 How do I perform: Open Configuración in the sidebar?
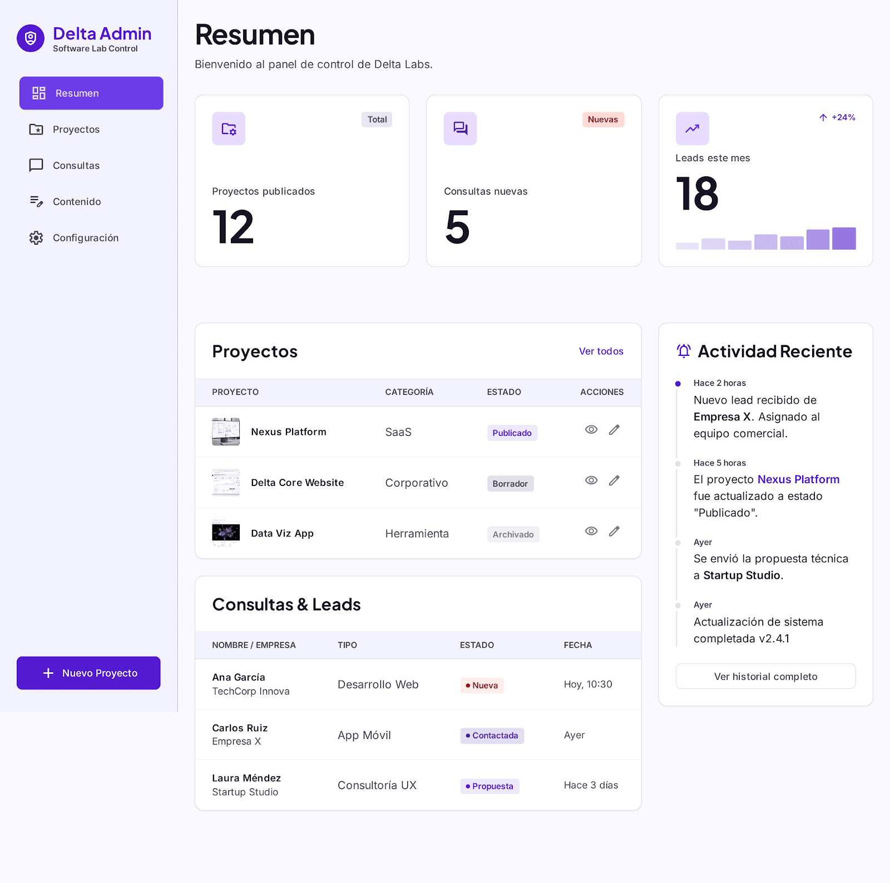coord(91,238)
